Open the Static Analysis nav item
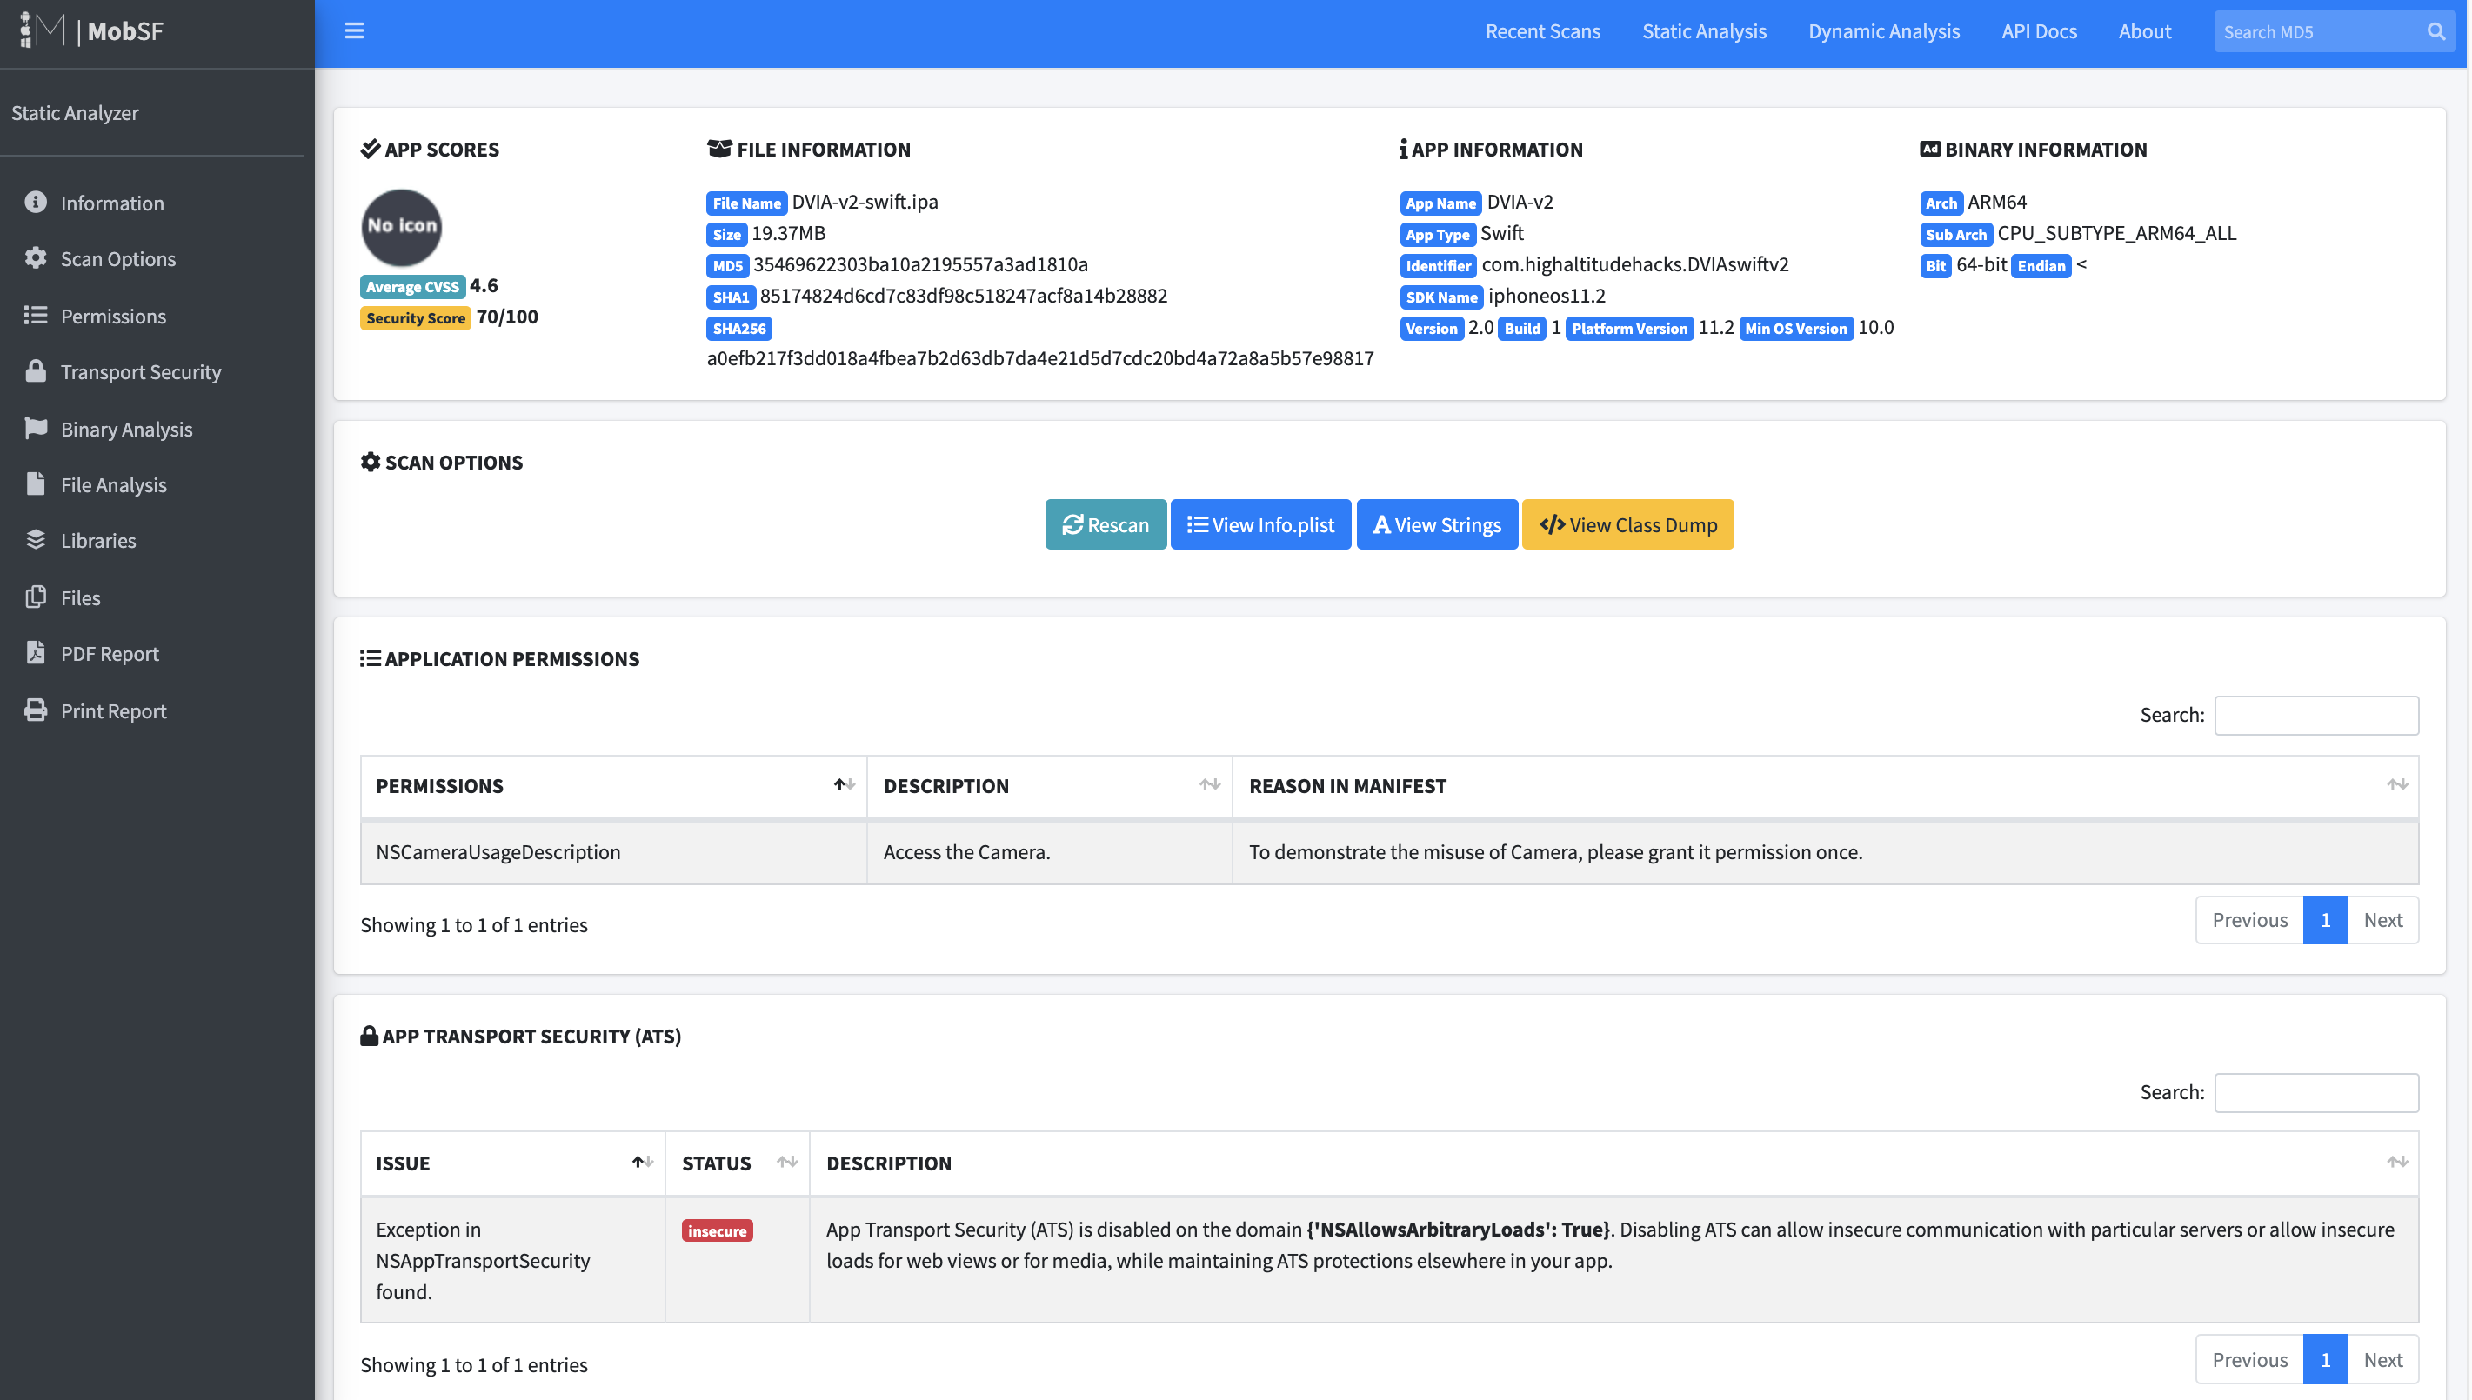This screenshot has height=1400, width=2472. tap(1704, 30)
